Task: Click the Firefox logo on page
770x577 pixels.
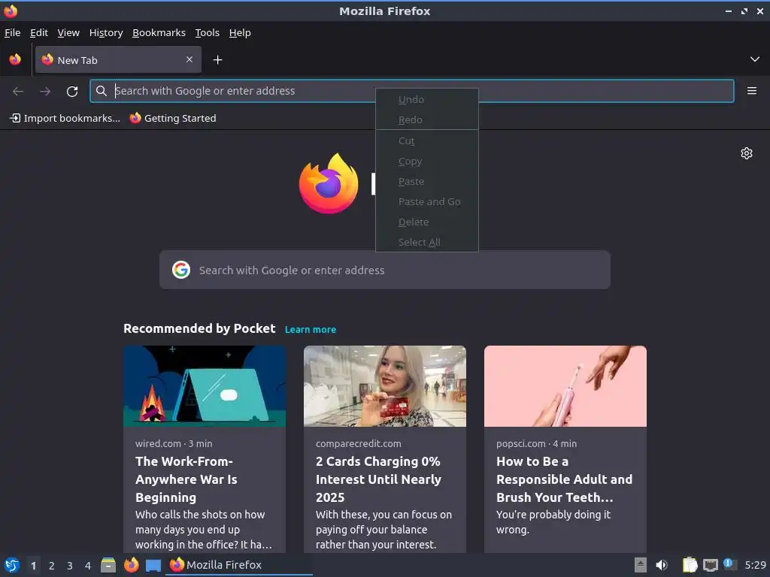Action: 329,183
